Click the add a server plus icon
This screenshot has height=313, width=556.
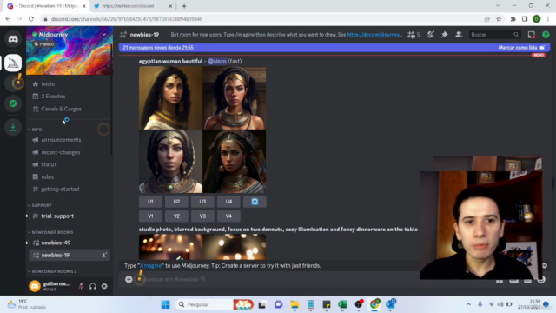tap(14, 83)
